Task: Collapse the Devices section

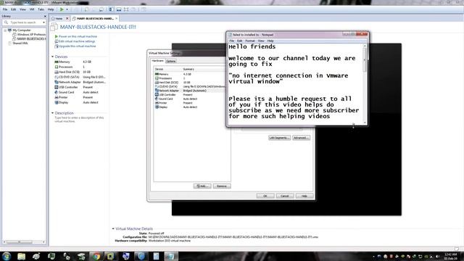Action: point(53,57)
